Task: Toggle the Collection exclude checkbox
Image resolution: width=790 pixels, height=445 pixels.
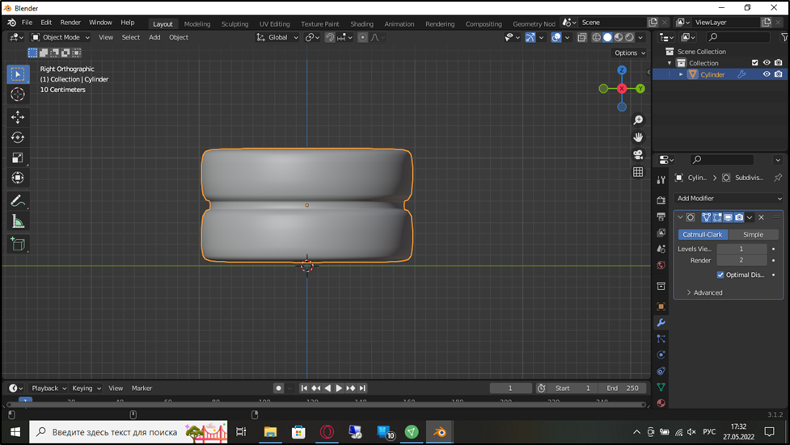Action: 754,63
